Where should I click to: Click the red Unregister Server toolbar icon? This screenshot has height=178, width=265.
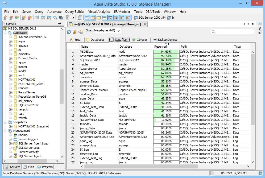pyautogui.click(x=11, y=18)
